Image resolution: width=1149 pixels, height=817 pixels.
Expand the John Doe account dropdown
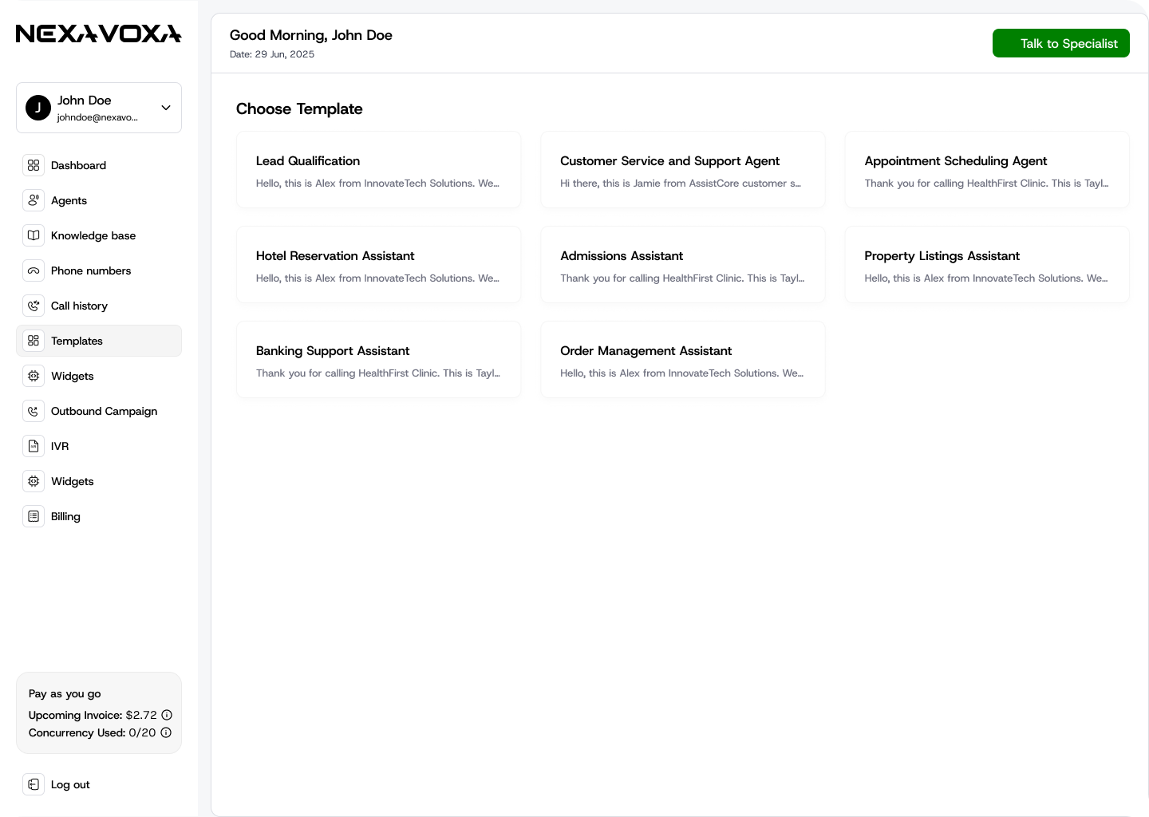166,108
